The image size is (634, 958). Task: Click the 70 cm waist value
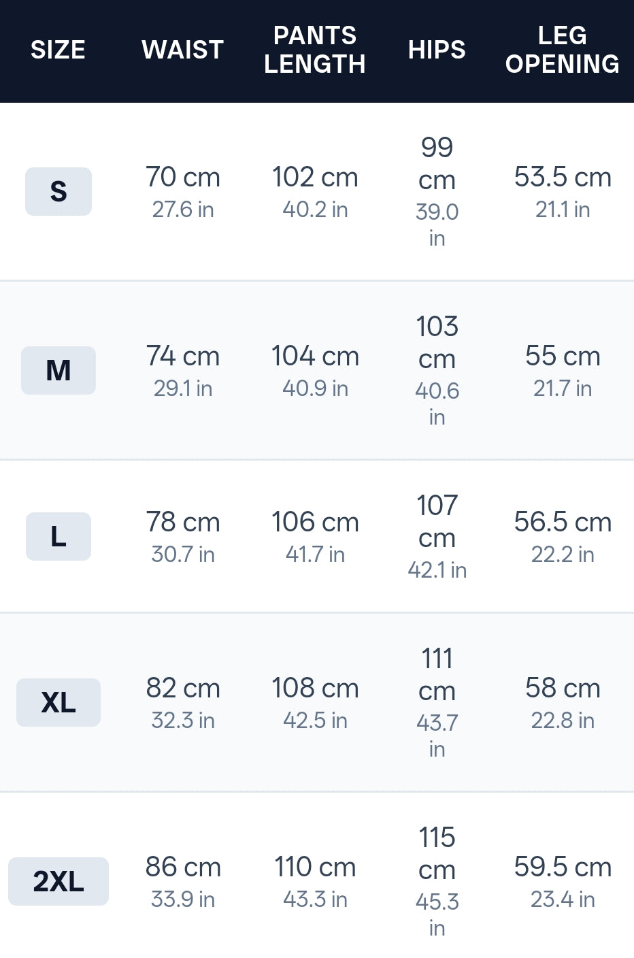[x=183, y=177]
